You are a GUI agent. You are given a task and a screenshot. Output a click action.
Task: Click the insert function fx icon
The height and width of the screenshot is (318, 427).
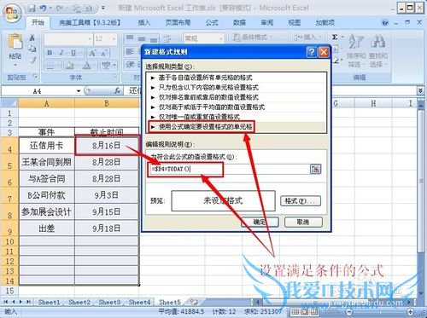(117, 91)
